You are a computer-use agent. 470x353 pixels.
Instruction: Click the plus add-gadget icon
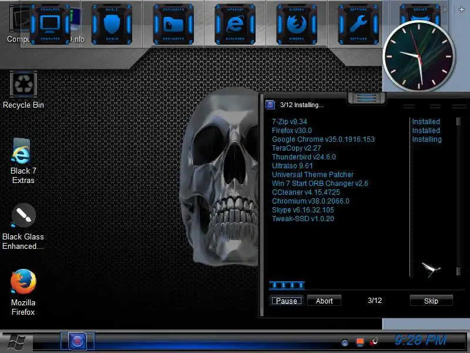point(462,9)
